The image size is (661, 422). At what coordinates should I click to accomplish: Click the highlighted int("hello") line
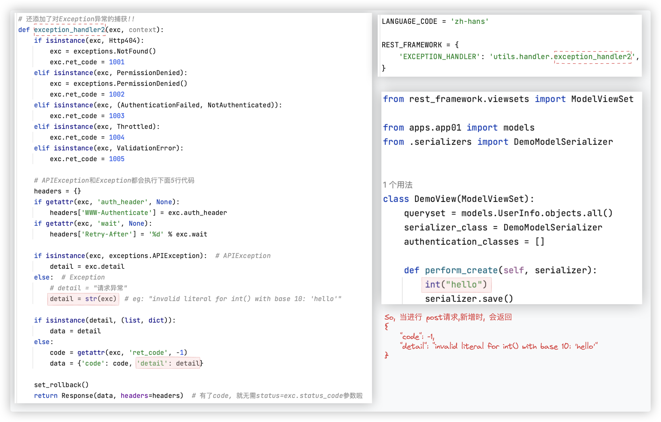coord(456,285)
